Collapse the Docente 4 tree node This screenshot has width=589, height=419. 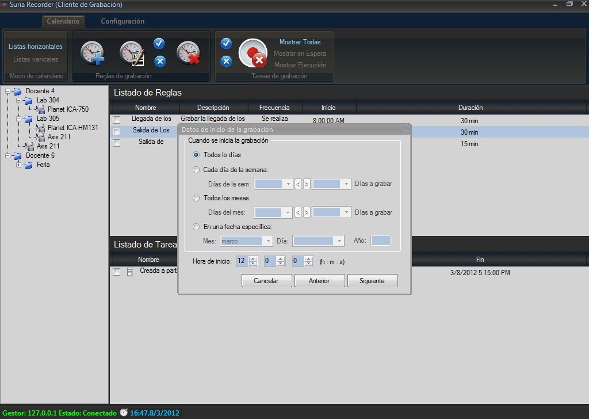point(8,91)
